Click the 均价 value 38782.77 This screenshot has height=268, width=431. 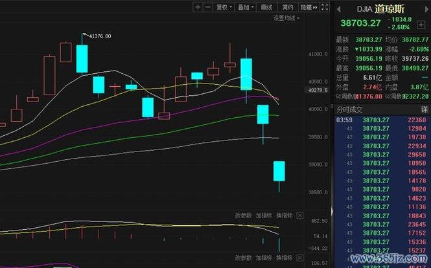(415, 40)
